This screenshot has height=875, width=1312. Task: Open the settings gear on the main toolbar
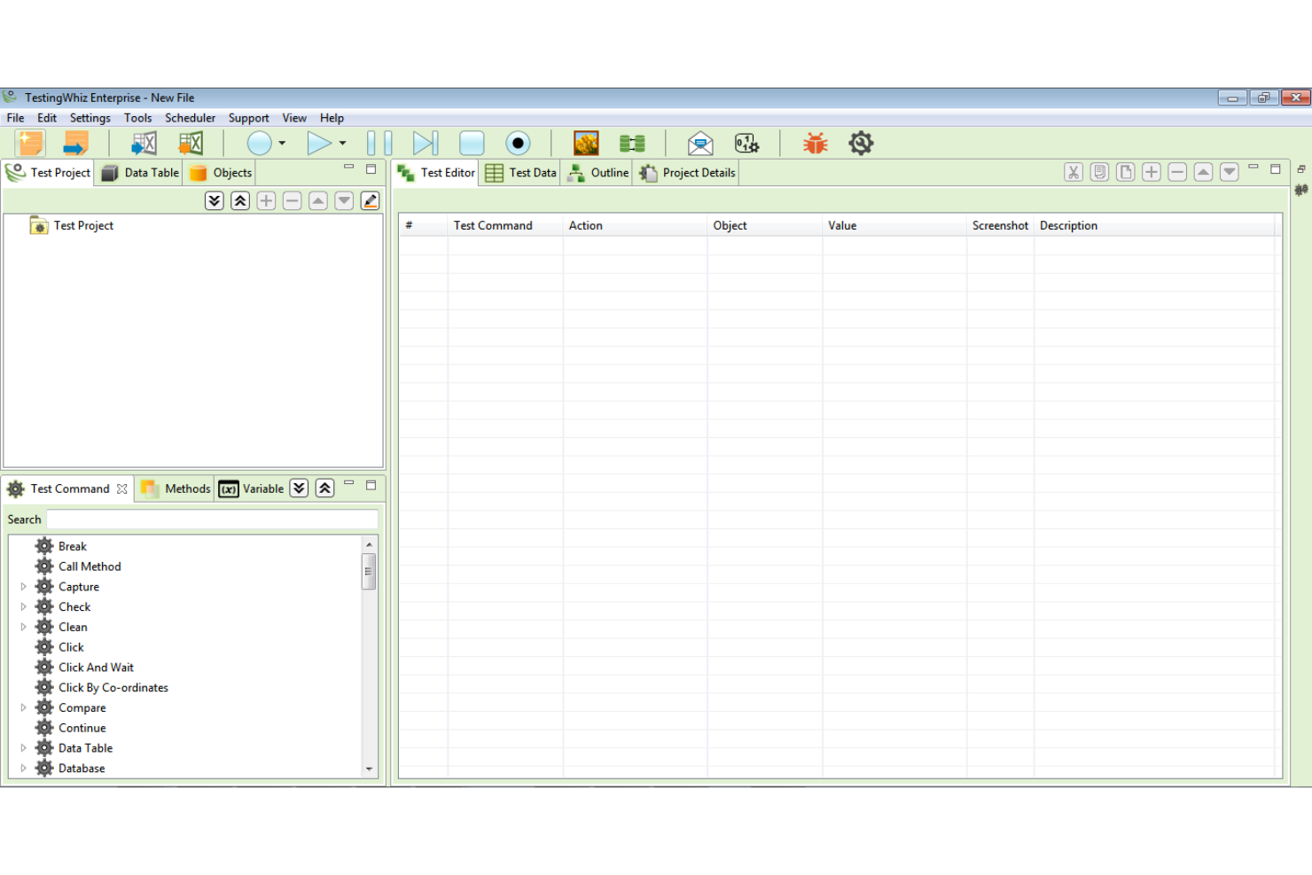pyautogui.click(x=860, y=143)
